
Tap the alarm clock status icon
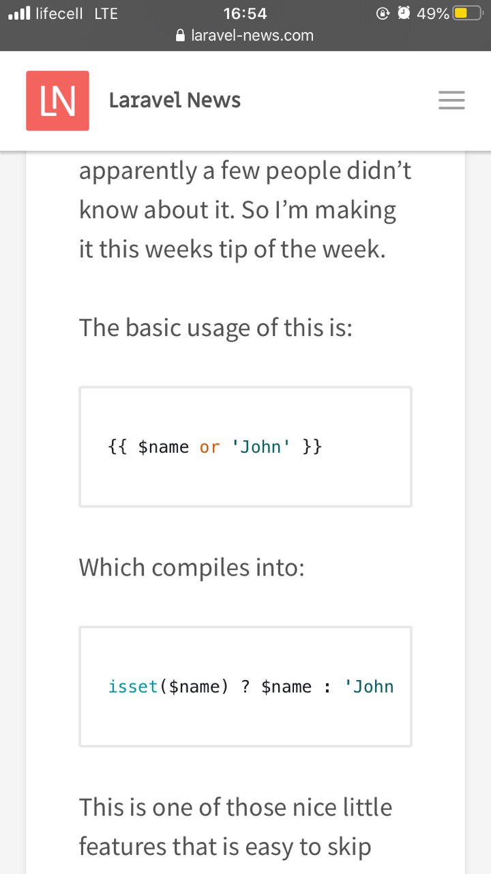click(404, 13)
